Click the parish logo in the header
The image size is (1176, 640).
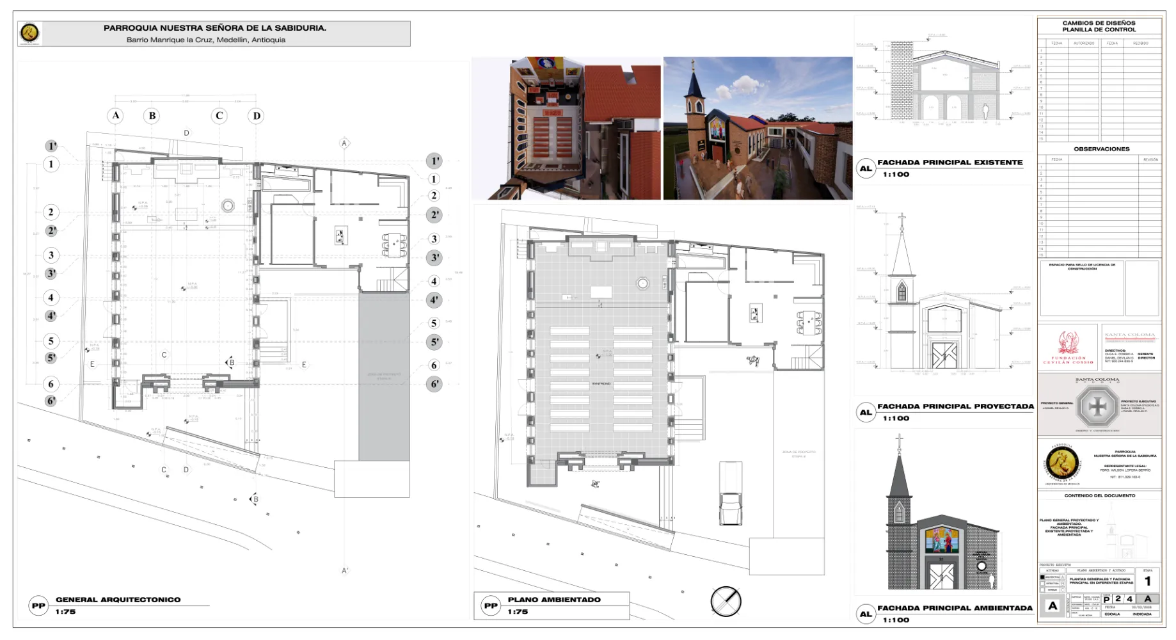[30, 33]
